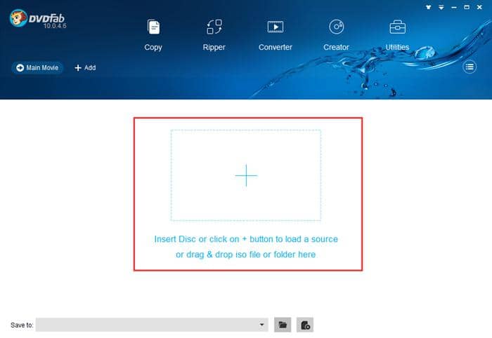492x338 pixels.
Task: Open the Main Movie copy mode selector
Action: tap(37, 68)
